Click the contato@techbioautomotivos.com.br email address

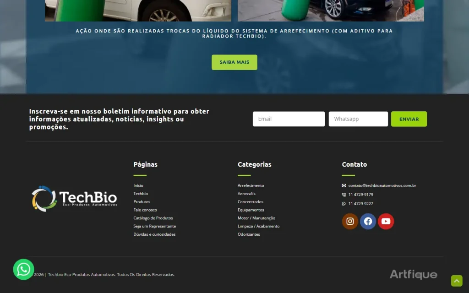click(x=382, y=186)
